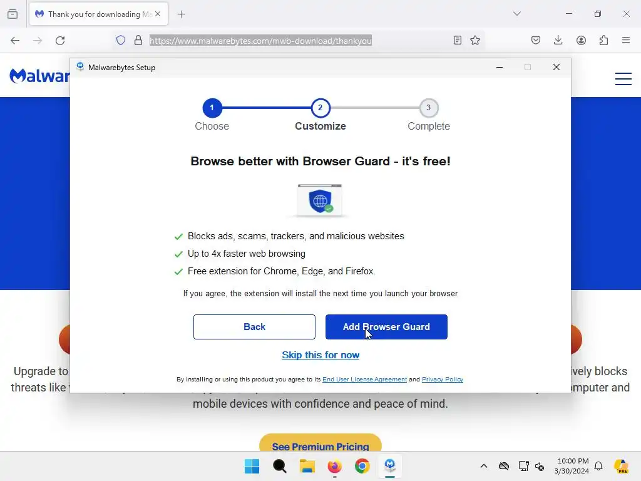Switch to Firefox in the taskbar
The width and height of the screenshot is (641, 481).
334,466
